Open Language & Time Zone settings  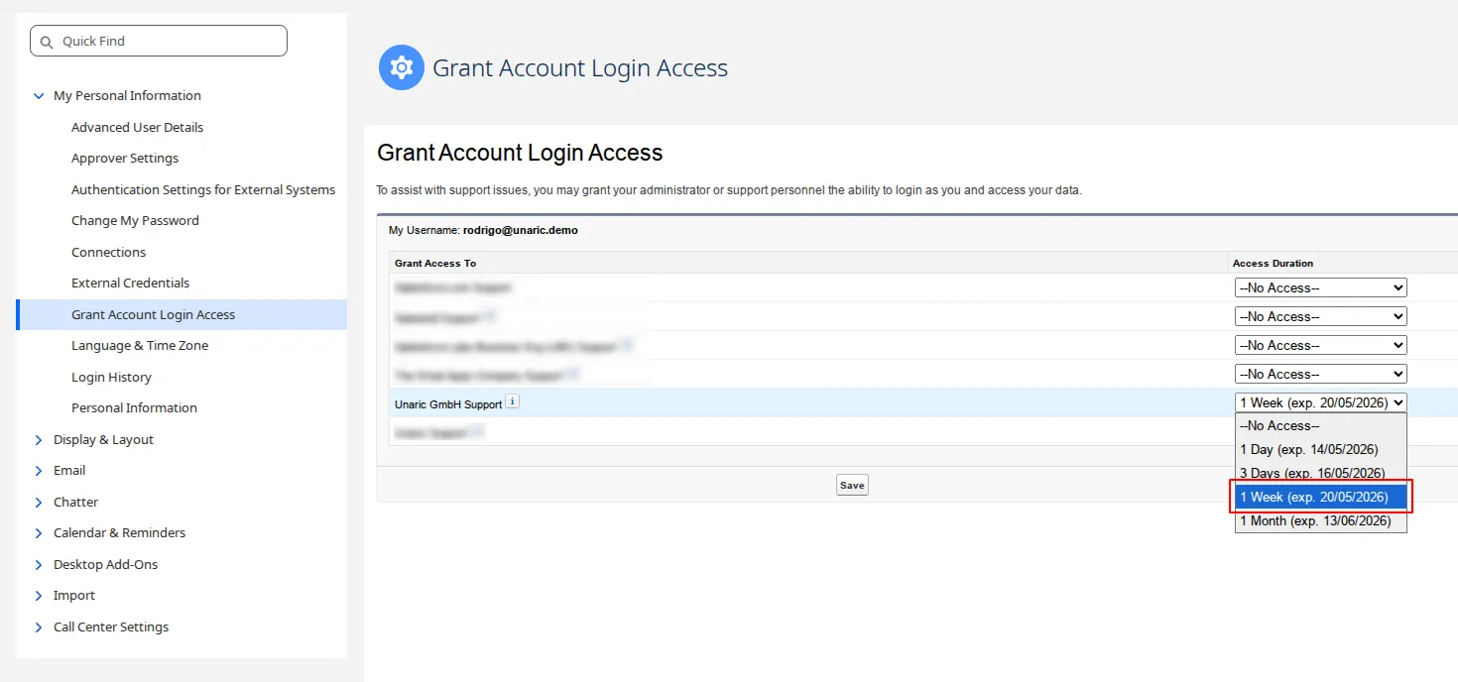140,346
